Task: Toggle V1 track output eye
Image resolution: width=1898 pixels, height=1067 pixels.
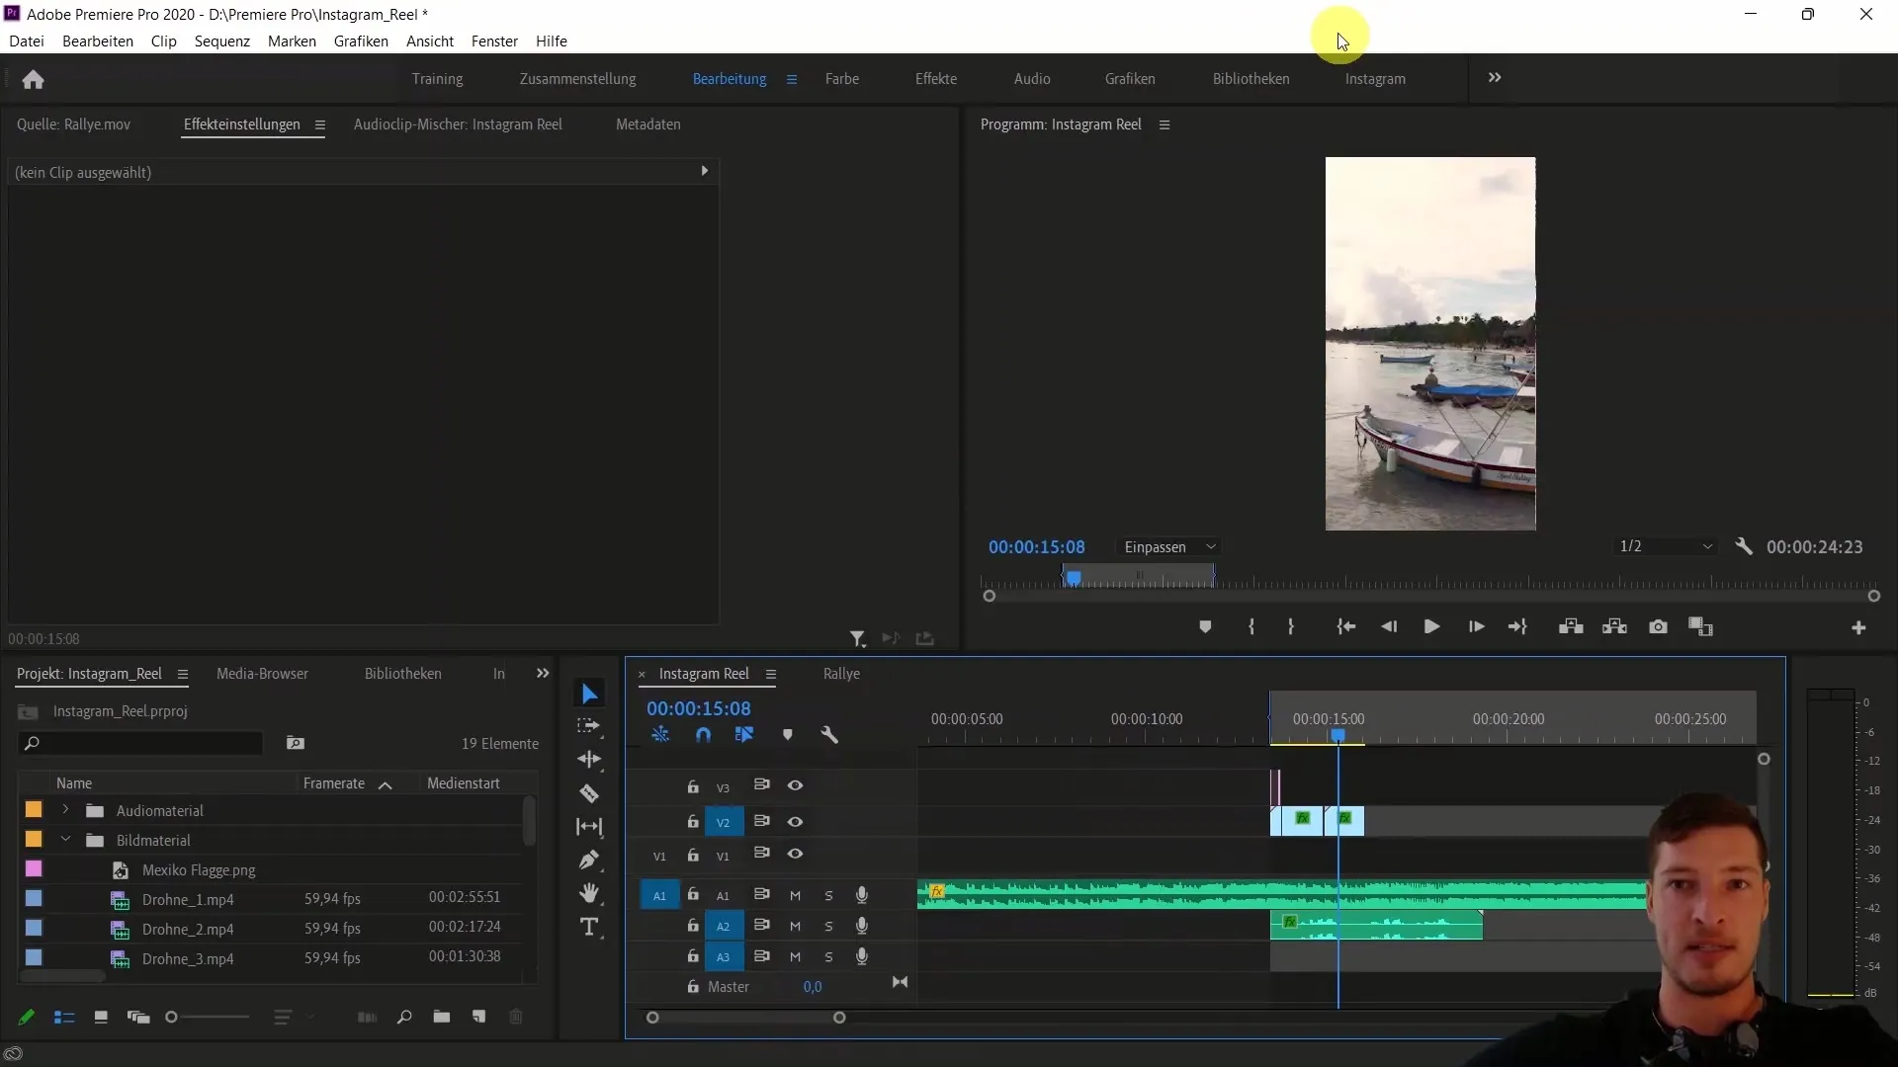Action: (x=795, y=854)
